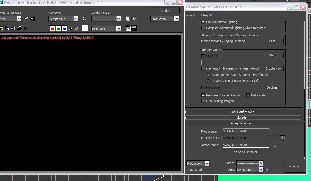The height and width of the screenshot is (181, 311).
Task: Toggle the Monochrome display icon
Action: click(77, 29)
